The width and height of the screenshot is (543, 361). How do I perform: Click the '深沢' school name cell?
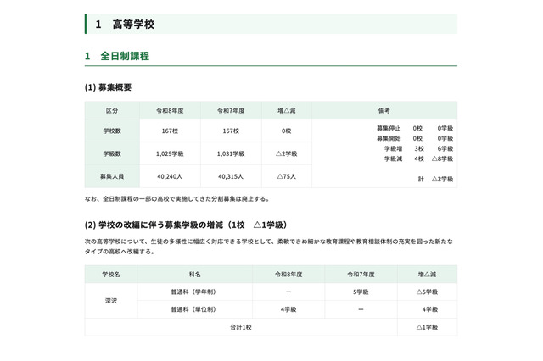click(x=112, y=301)
